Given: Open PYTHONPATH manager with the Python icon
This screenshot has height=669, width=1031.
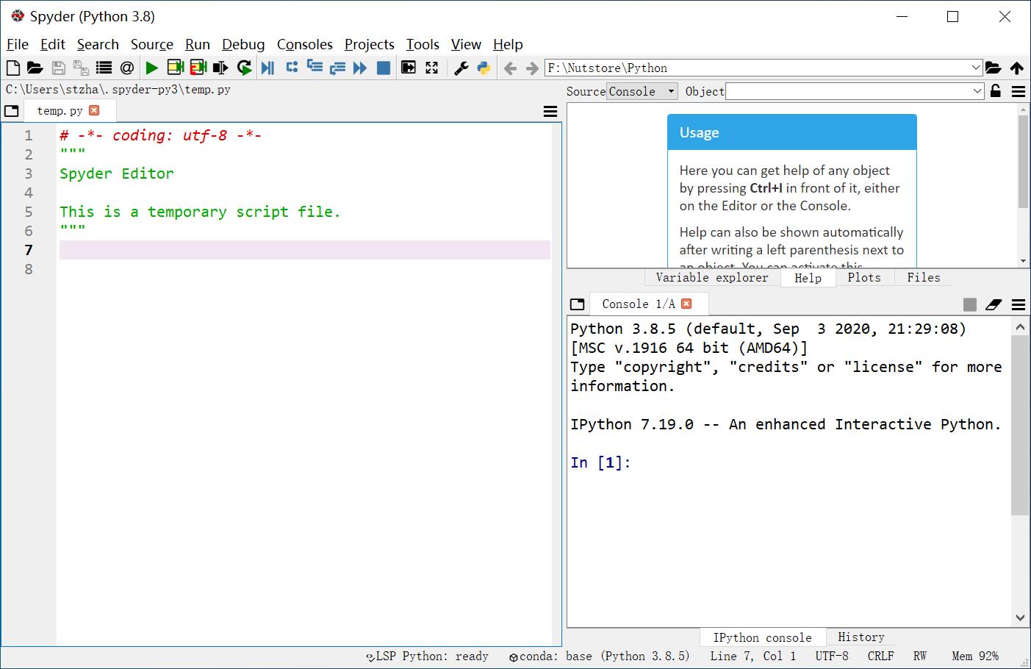Looking at the screenshot, I should [484, 68].
